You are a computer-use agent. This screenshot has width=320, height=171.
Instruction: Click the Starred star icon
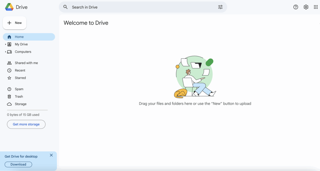(9, 78)
